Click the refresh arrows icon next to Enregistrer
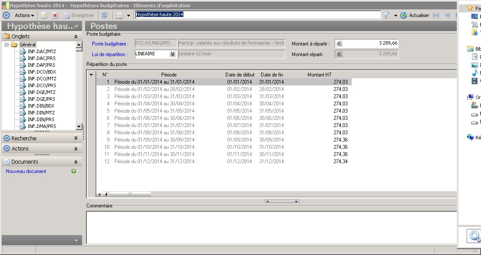 pyautogui.click(x=105, y=15)
